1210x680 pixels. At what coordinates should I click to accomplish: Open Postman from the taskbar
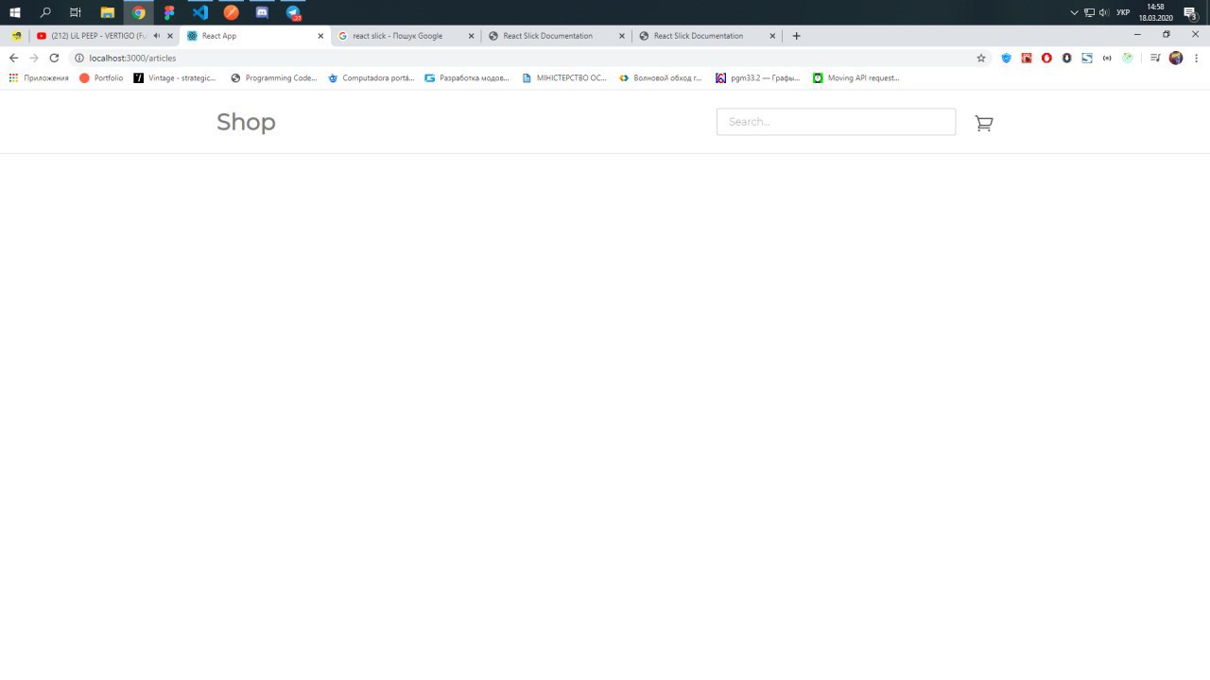click(x=231, y=12)
